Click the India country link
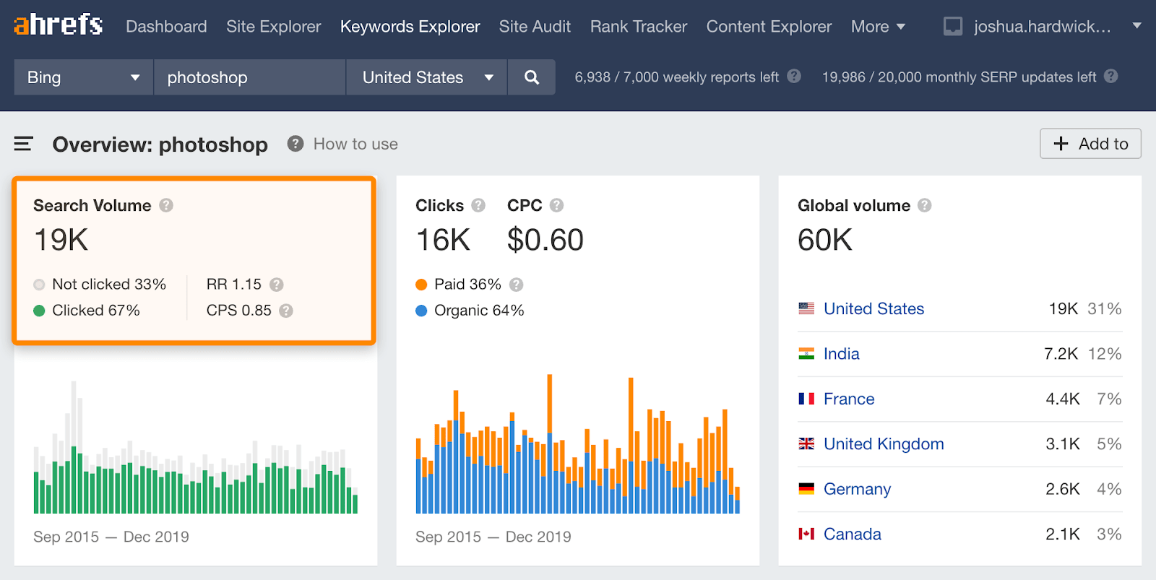The image size is (1156, 580). 841,354
